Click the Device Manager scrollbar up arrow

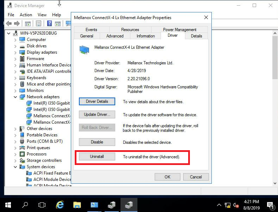coord(275,33)
